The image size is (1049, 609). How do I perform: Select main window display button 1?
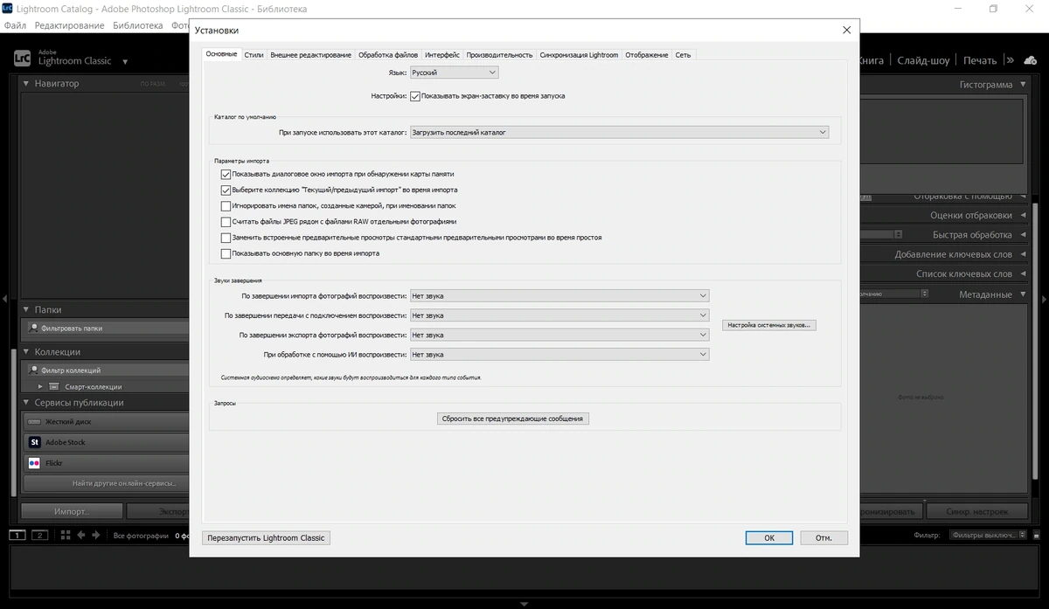pyautogui.click(x=18, y=535)
